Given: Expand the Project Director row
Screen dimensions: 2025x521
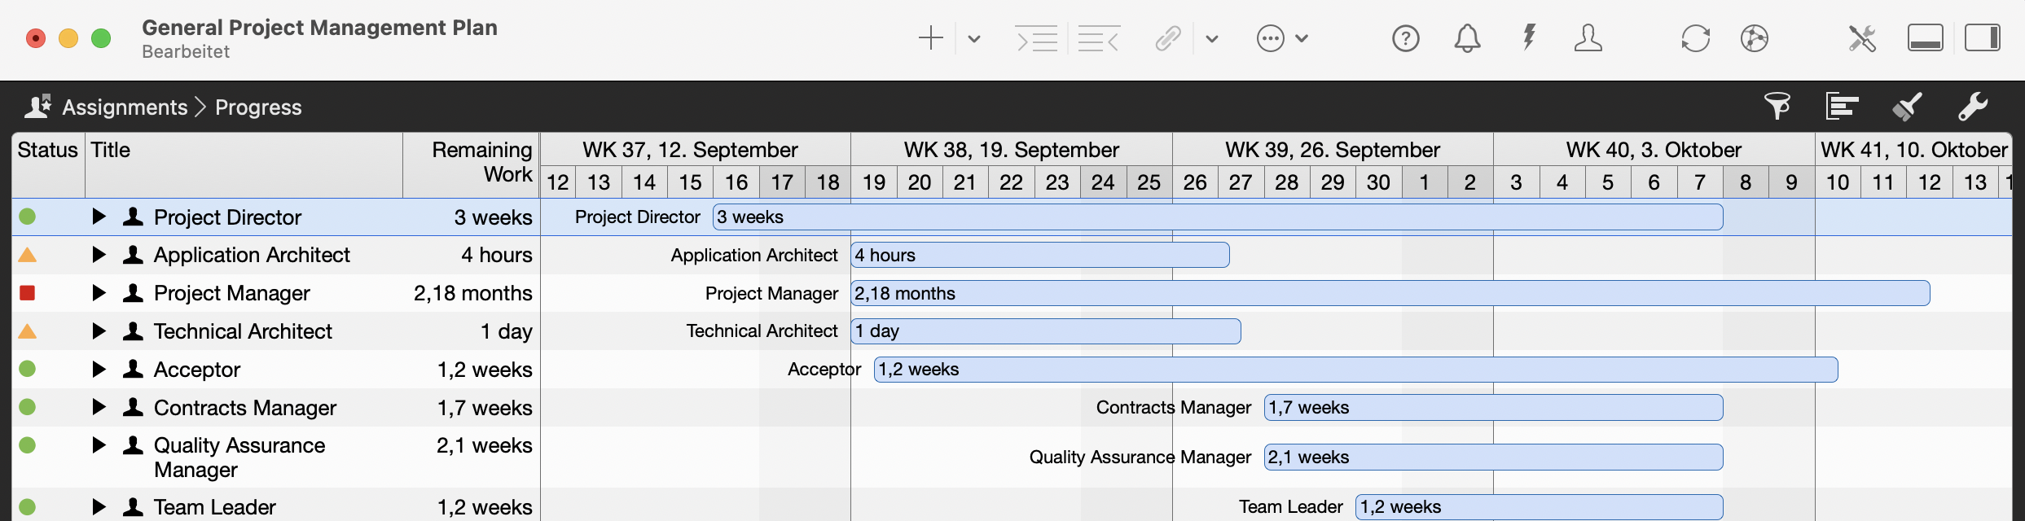Looking at the screenshot, I should tap(99, 217).
